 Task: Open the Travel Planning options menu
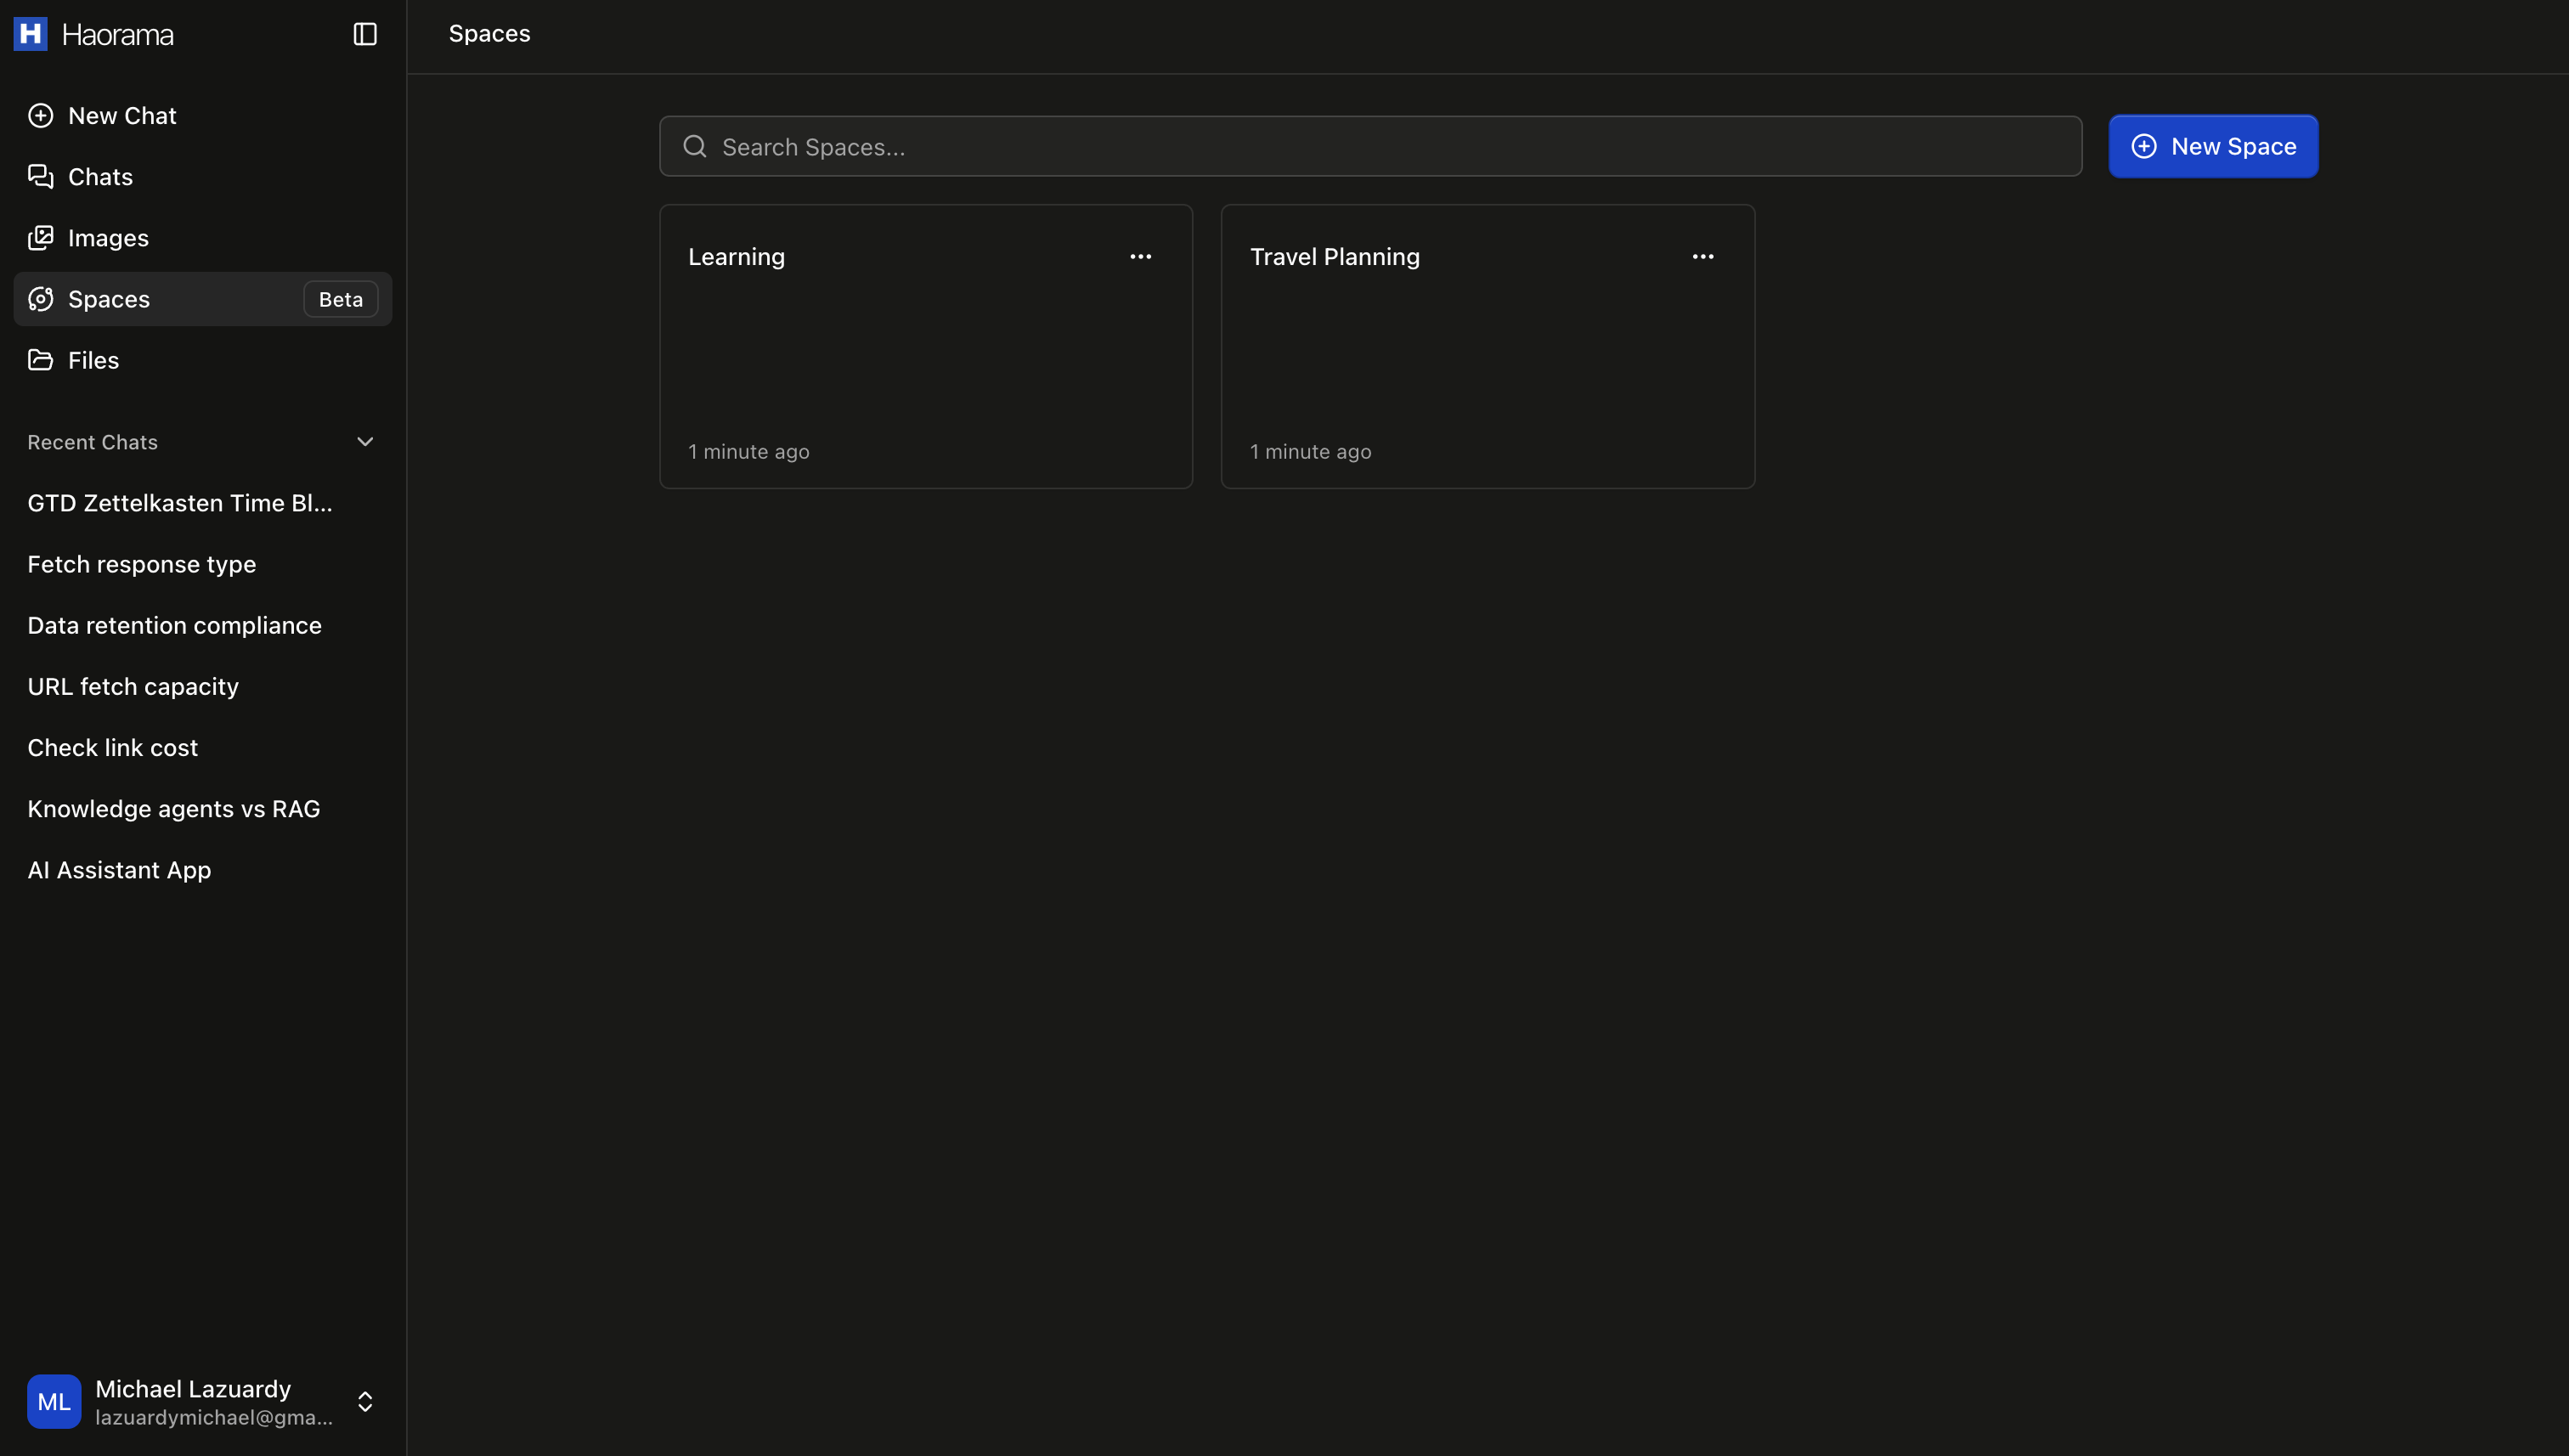[x=1703, y=256]
